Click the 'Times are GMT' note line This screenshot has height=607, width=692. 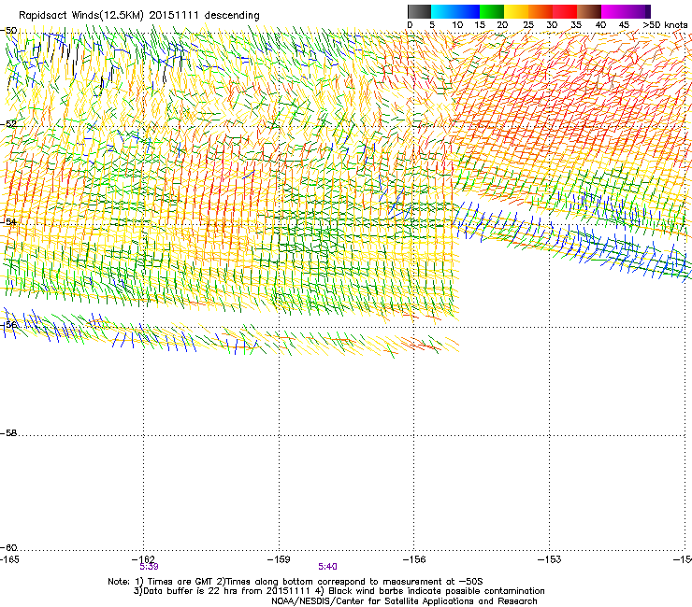[296, 582]
